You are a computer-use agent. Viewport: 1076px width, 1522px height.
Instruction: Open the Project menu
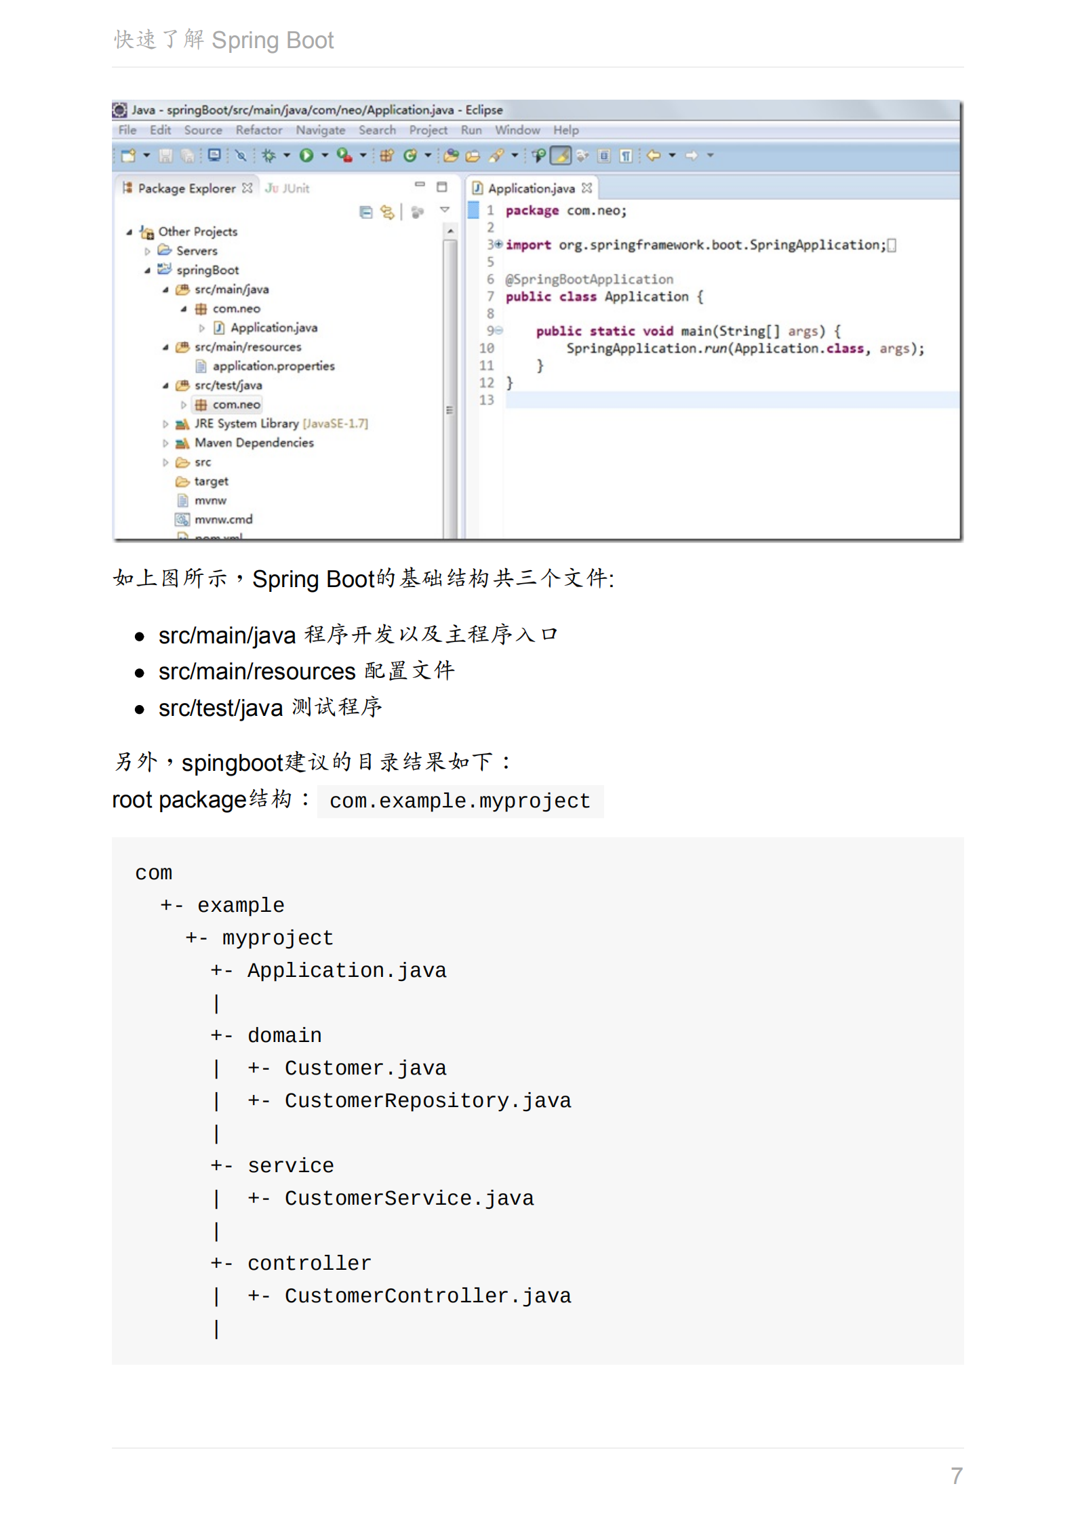coord(428,130)
